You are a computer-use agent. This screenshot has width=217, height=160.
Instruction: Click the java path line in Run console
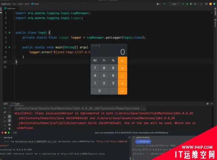point(80,108)
